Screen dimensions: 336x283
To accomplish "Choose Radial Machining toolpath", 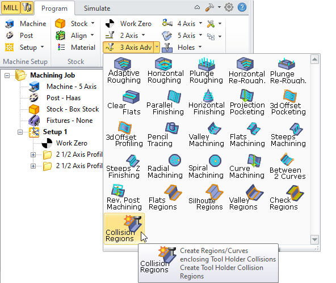I will pyautogui.click(x=165, y=166).
